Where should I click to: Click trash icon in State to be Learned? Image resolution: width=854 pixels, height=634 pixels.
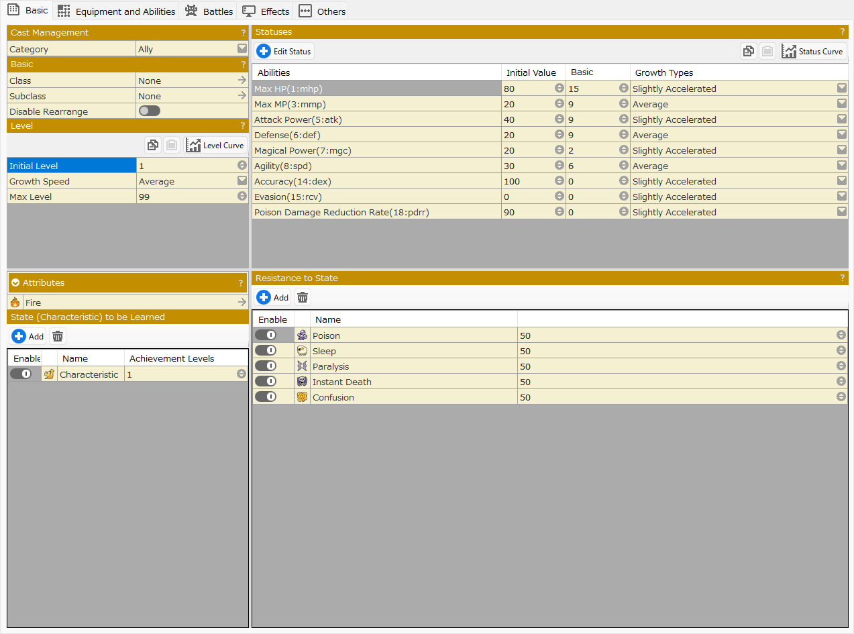(58, 337)
